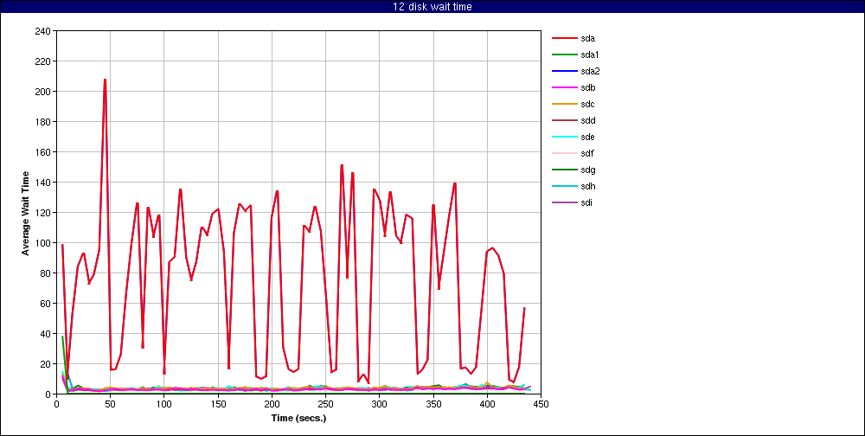Click the 60 y-axis tick label
This screenshot has height=436, width=865.
[47, 304]
